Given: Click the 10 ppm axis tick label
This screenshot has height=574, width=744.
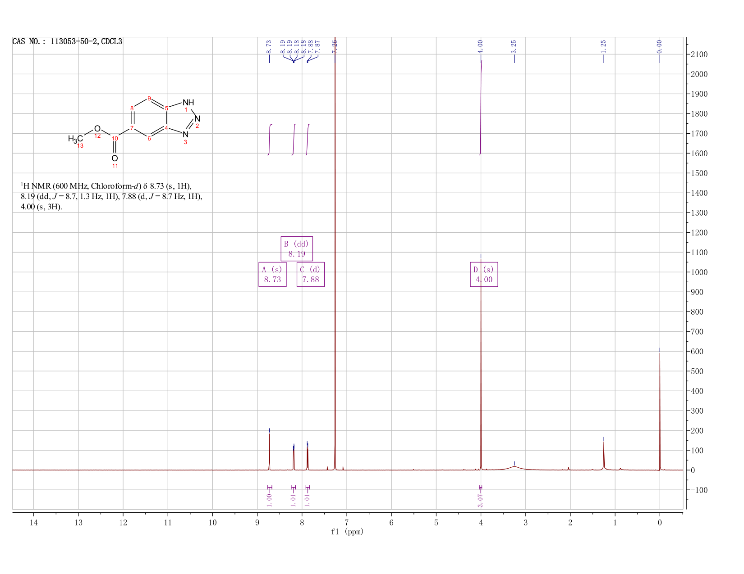Looking at the screenshot, I should 212,523.
